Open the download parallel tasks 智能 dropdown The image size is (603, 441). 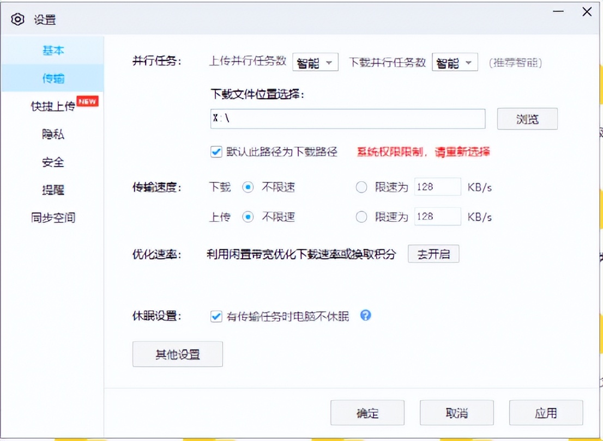point(455,62)
